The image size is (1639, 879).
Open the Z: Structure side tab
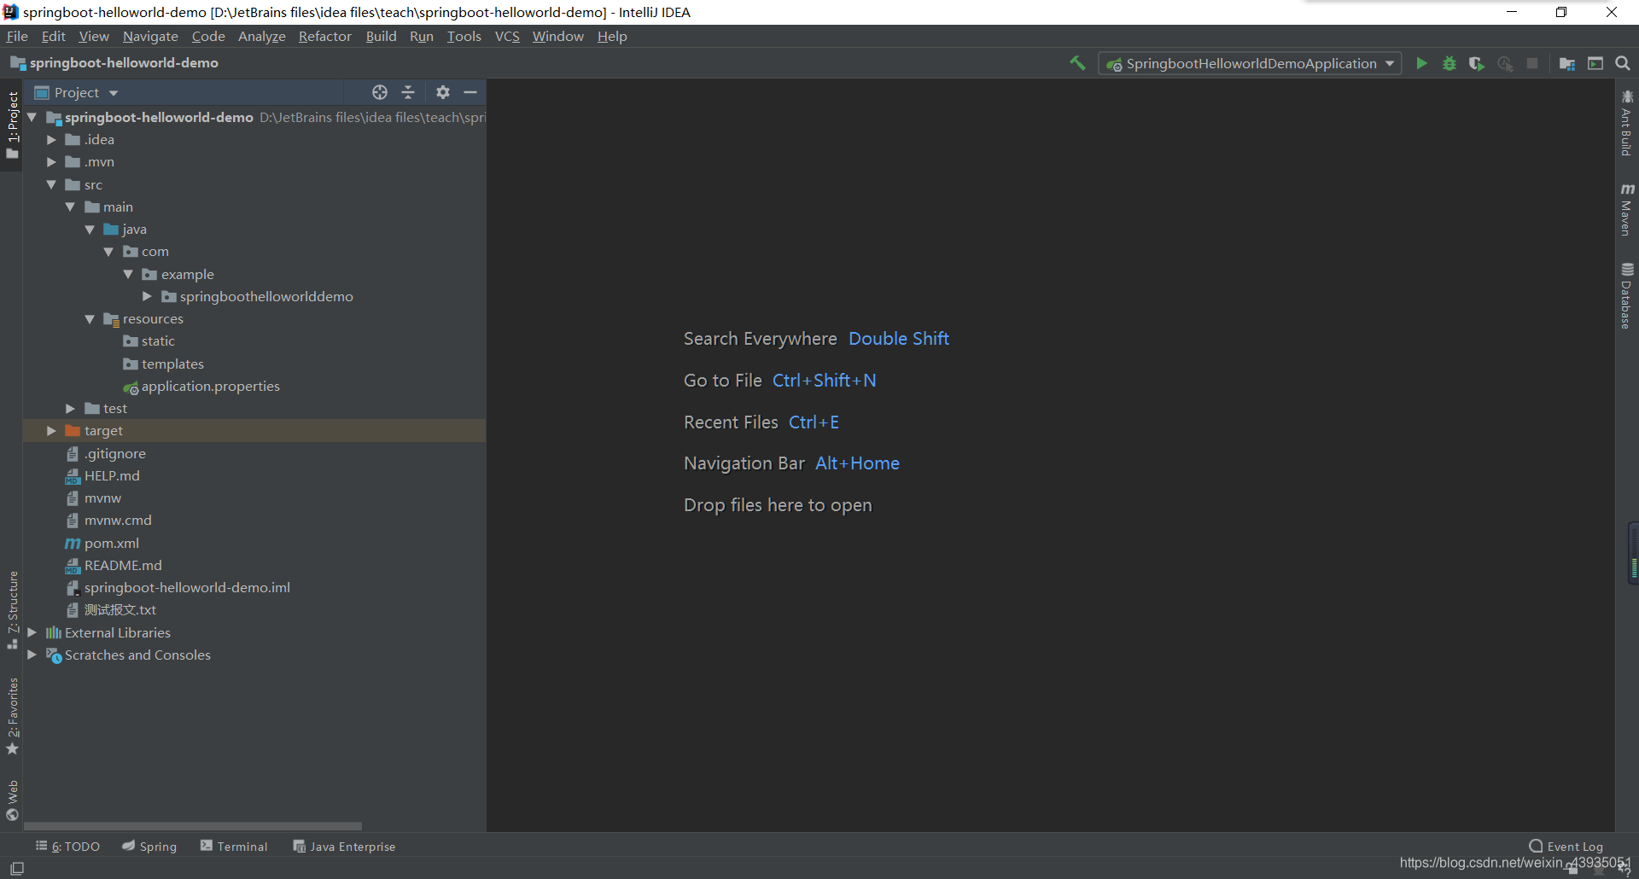pyautogui.click(x=12, y=609)
